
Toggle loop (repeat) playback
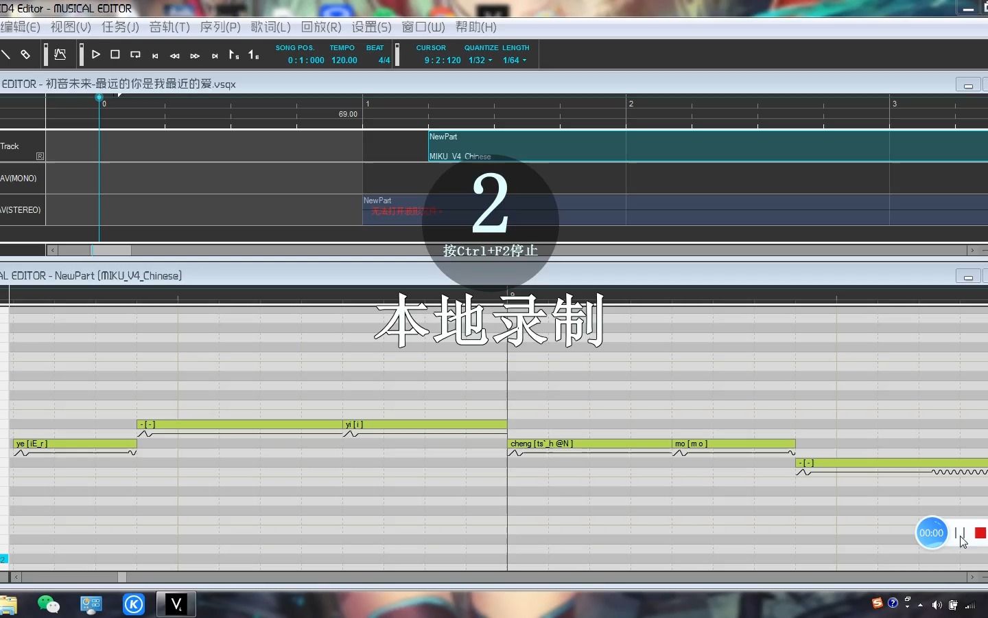(135, 54)
